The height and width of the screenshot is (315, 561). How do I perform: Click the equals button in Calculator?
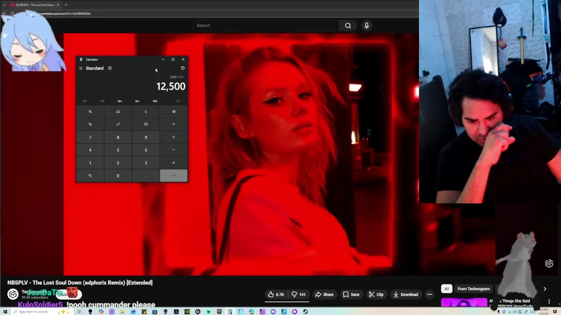pyautogui.click(x=174, y=175)
